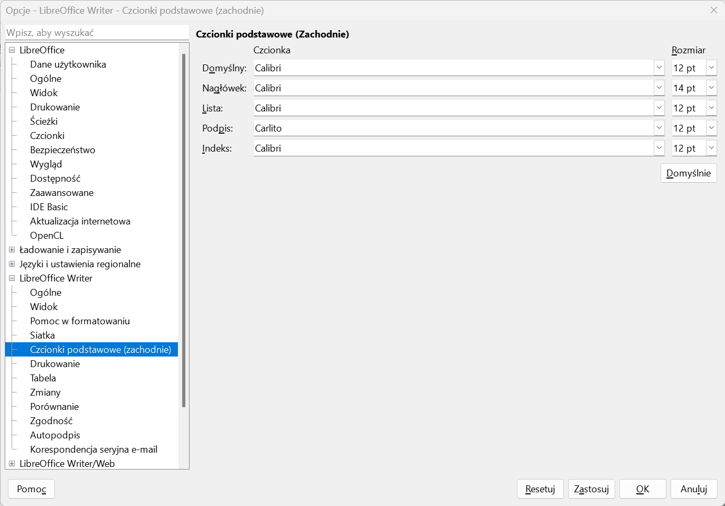The width and height of the screenshot is (725, 506).
Task: Confirm with the OK button
Action: (x=643, y=489)
